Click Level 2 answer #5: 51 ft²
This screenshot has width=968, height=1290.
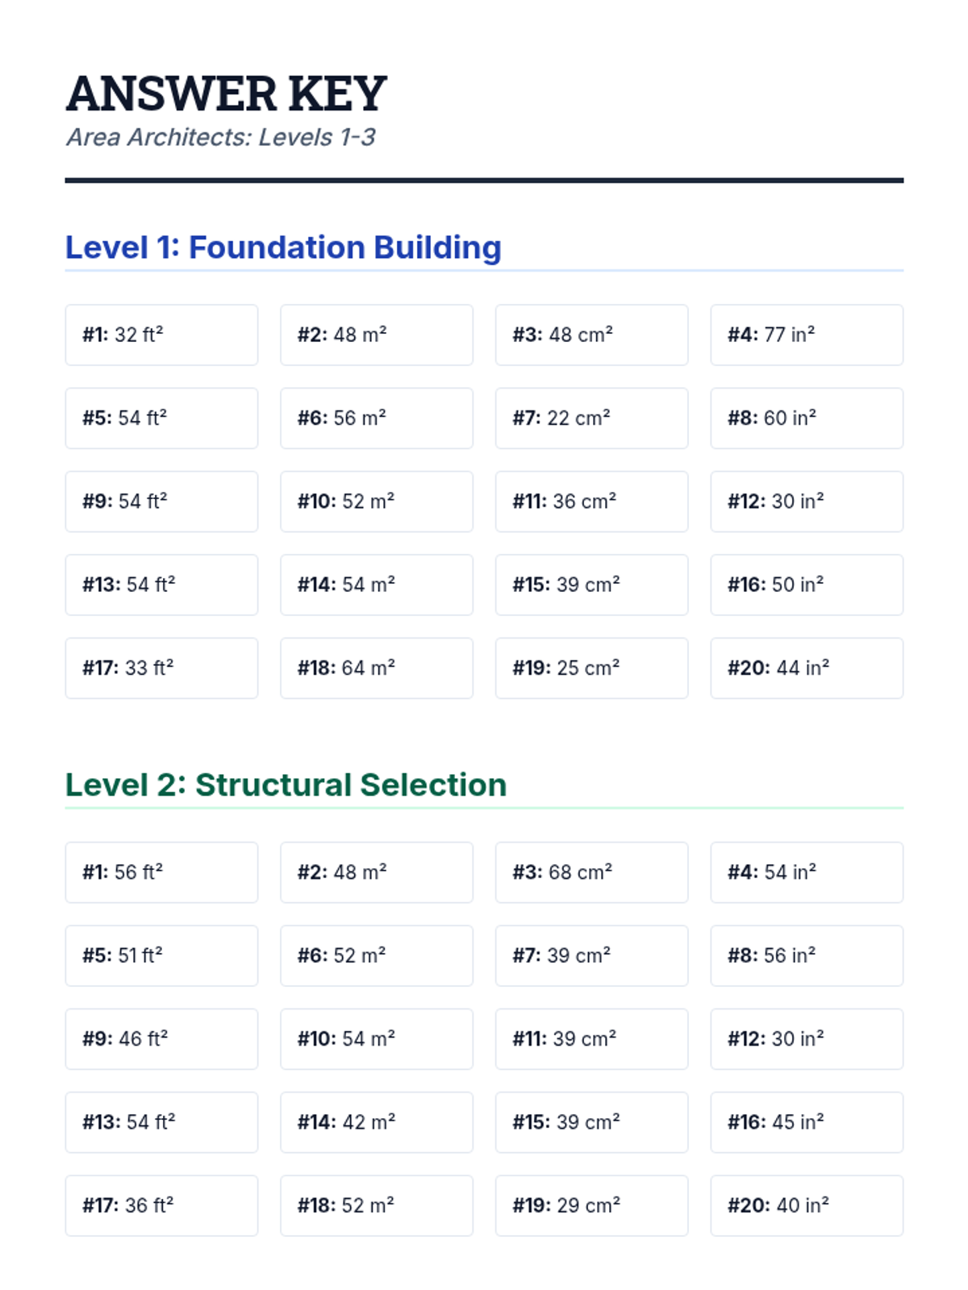[x=161, y=955]
